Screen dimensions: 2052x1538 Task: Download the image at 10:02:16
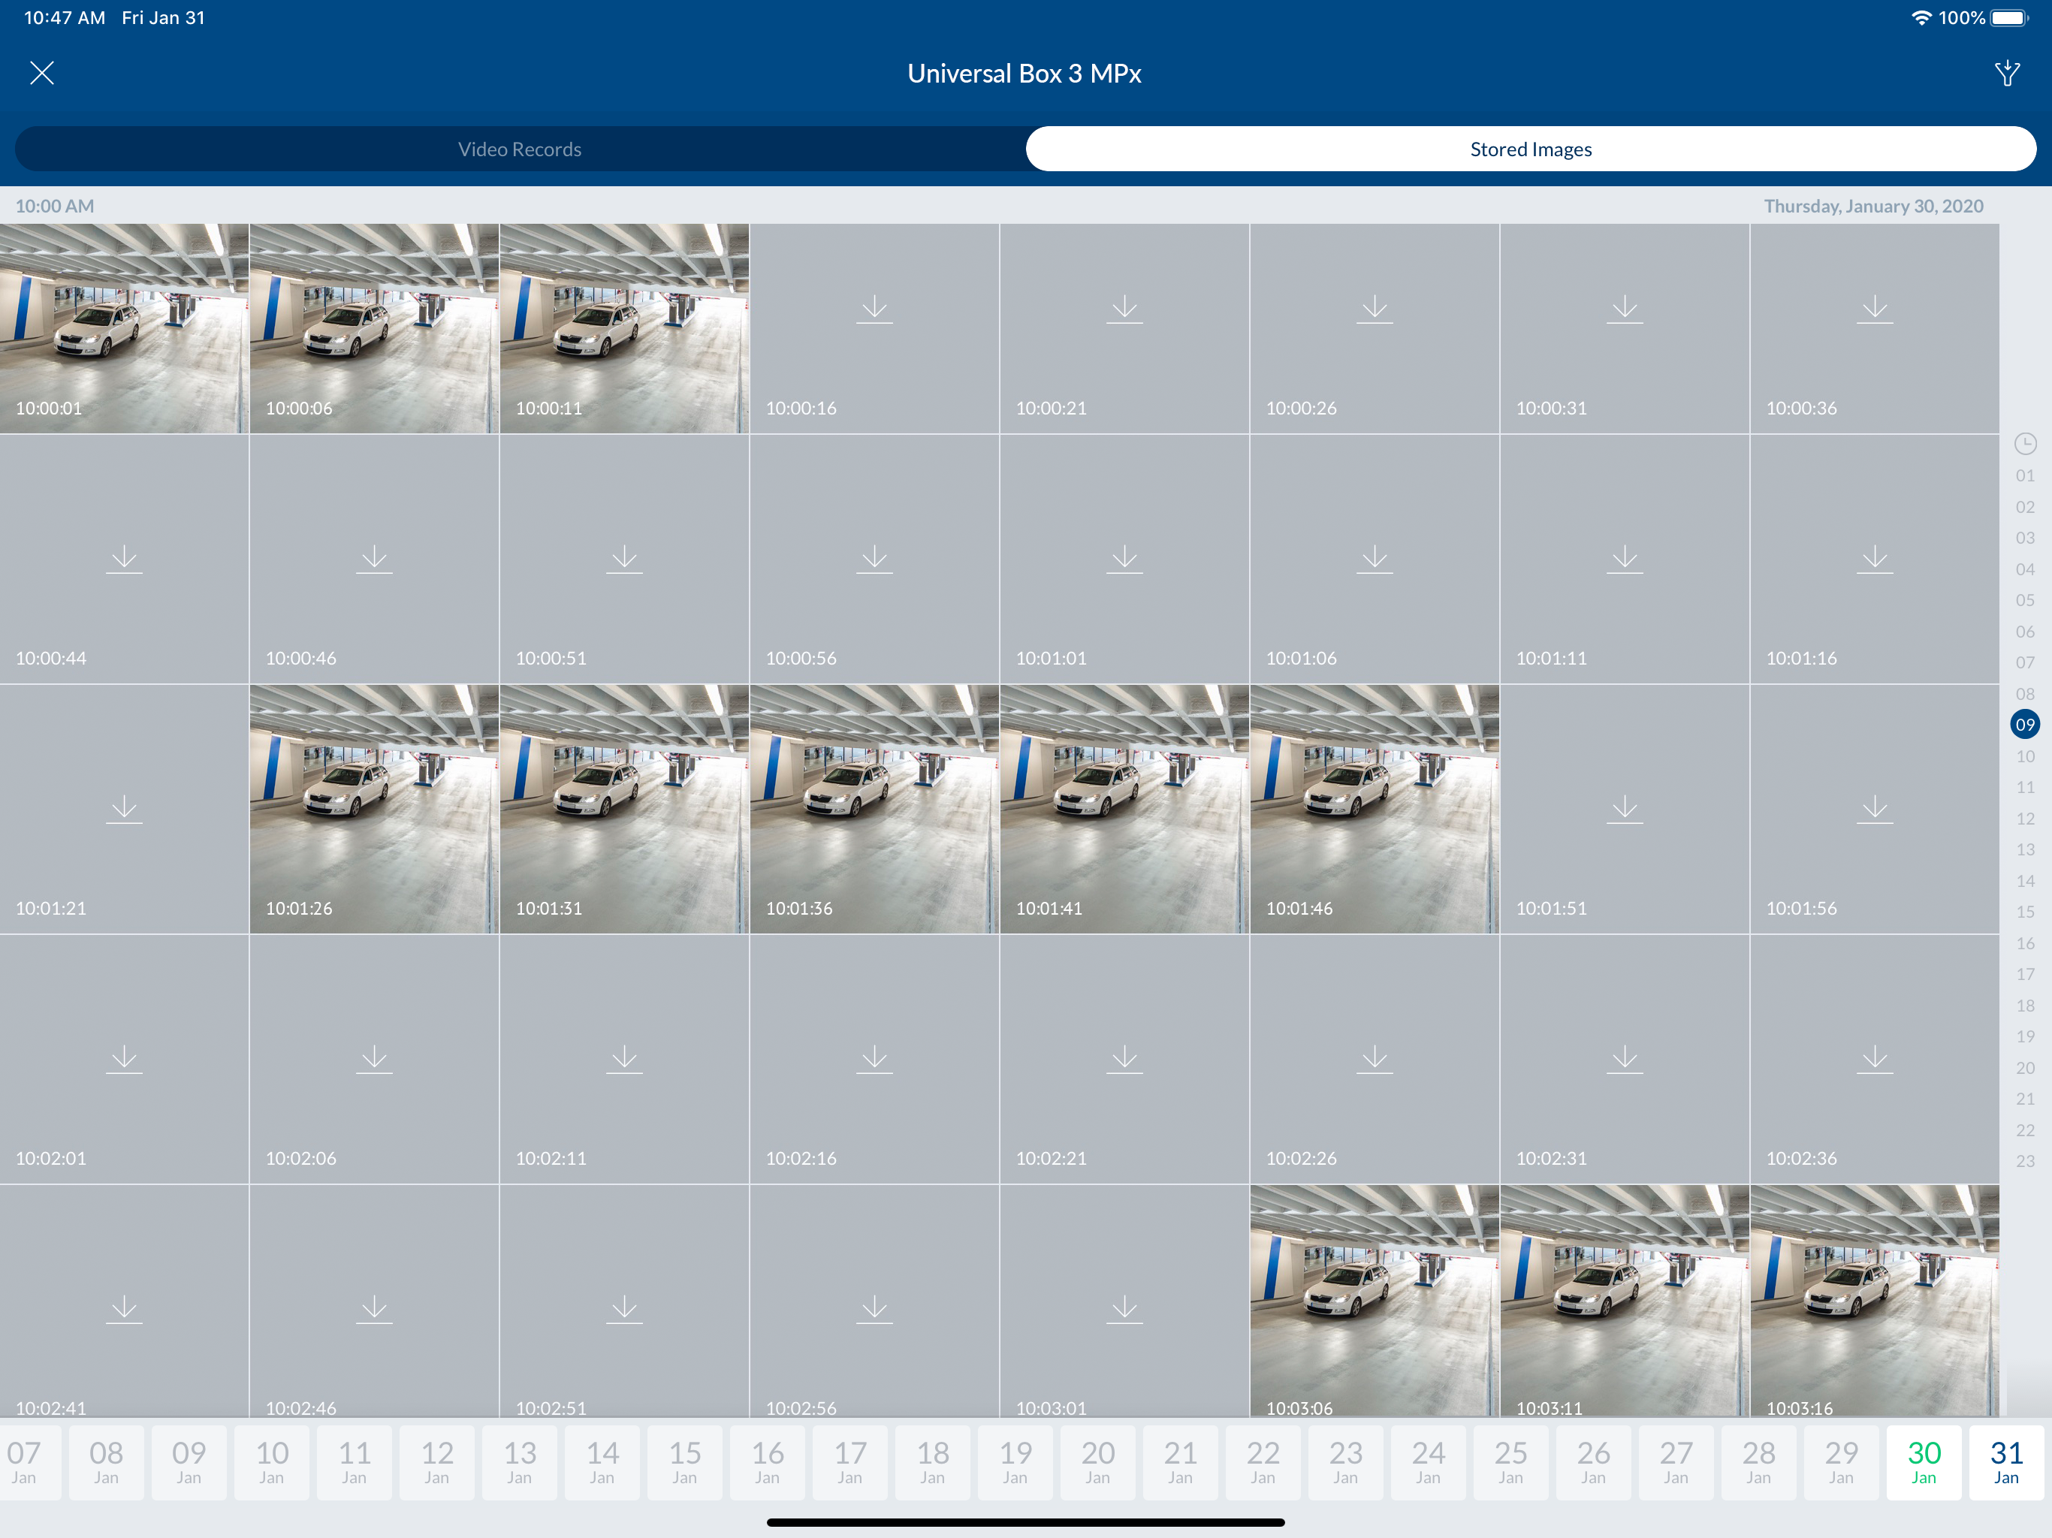[874, 1060]
